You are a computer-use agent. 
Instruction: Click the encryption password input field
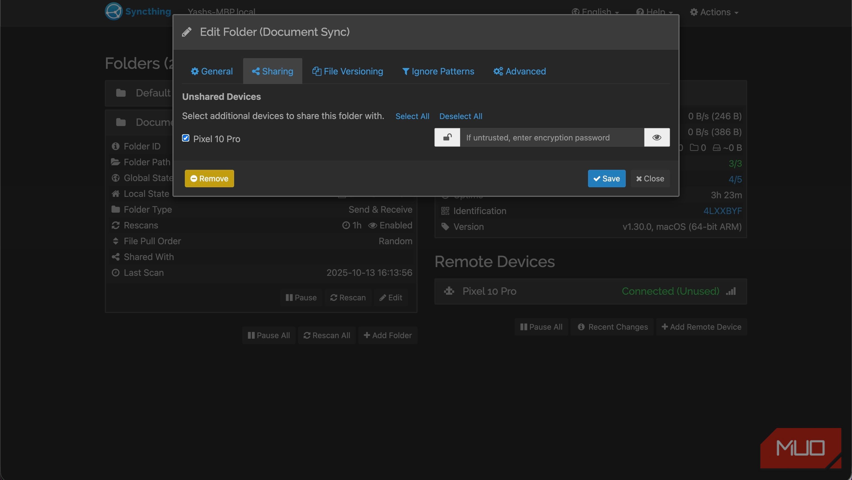[552, 137]
